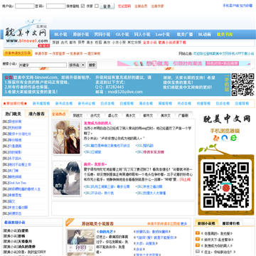Viewport: 256px width, 256px height.
Task: Click the 注册作家 link
Action: (x=157, y=6)
